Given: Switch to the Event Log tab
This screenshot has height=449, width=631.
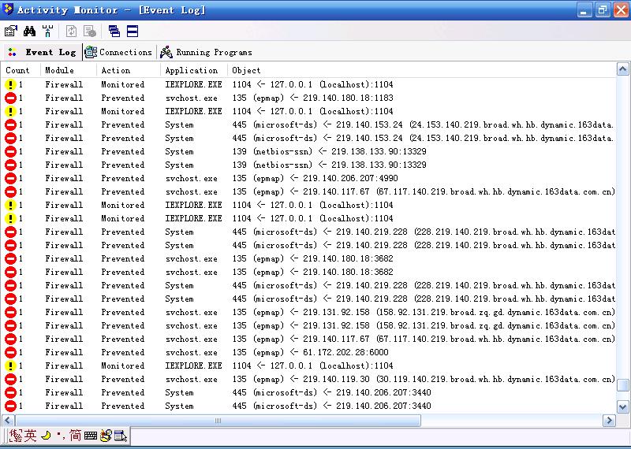Looking at the screenshot, I should coord(43,52).
